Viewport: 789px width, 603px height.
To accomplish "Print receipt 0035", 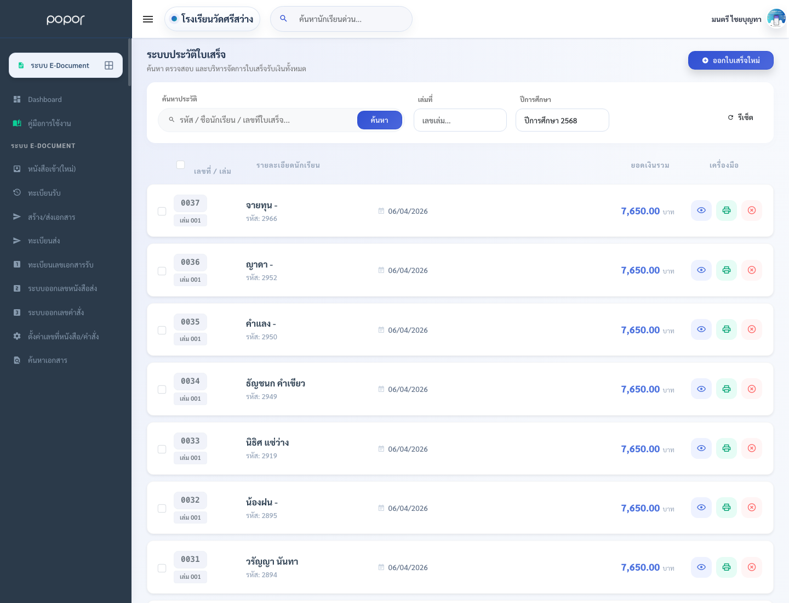I will pos(727,329).
